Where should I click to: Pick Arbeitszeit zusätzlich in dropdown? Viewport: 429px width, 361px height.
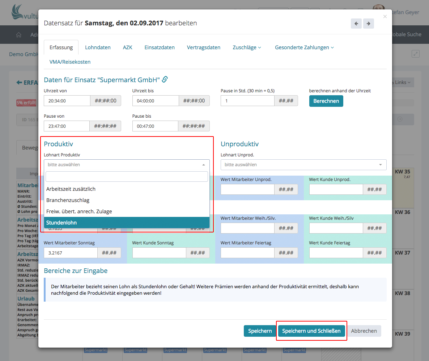tap(127, 189)
